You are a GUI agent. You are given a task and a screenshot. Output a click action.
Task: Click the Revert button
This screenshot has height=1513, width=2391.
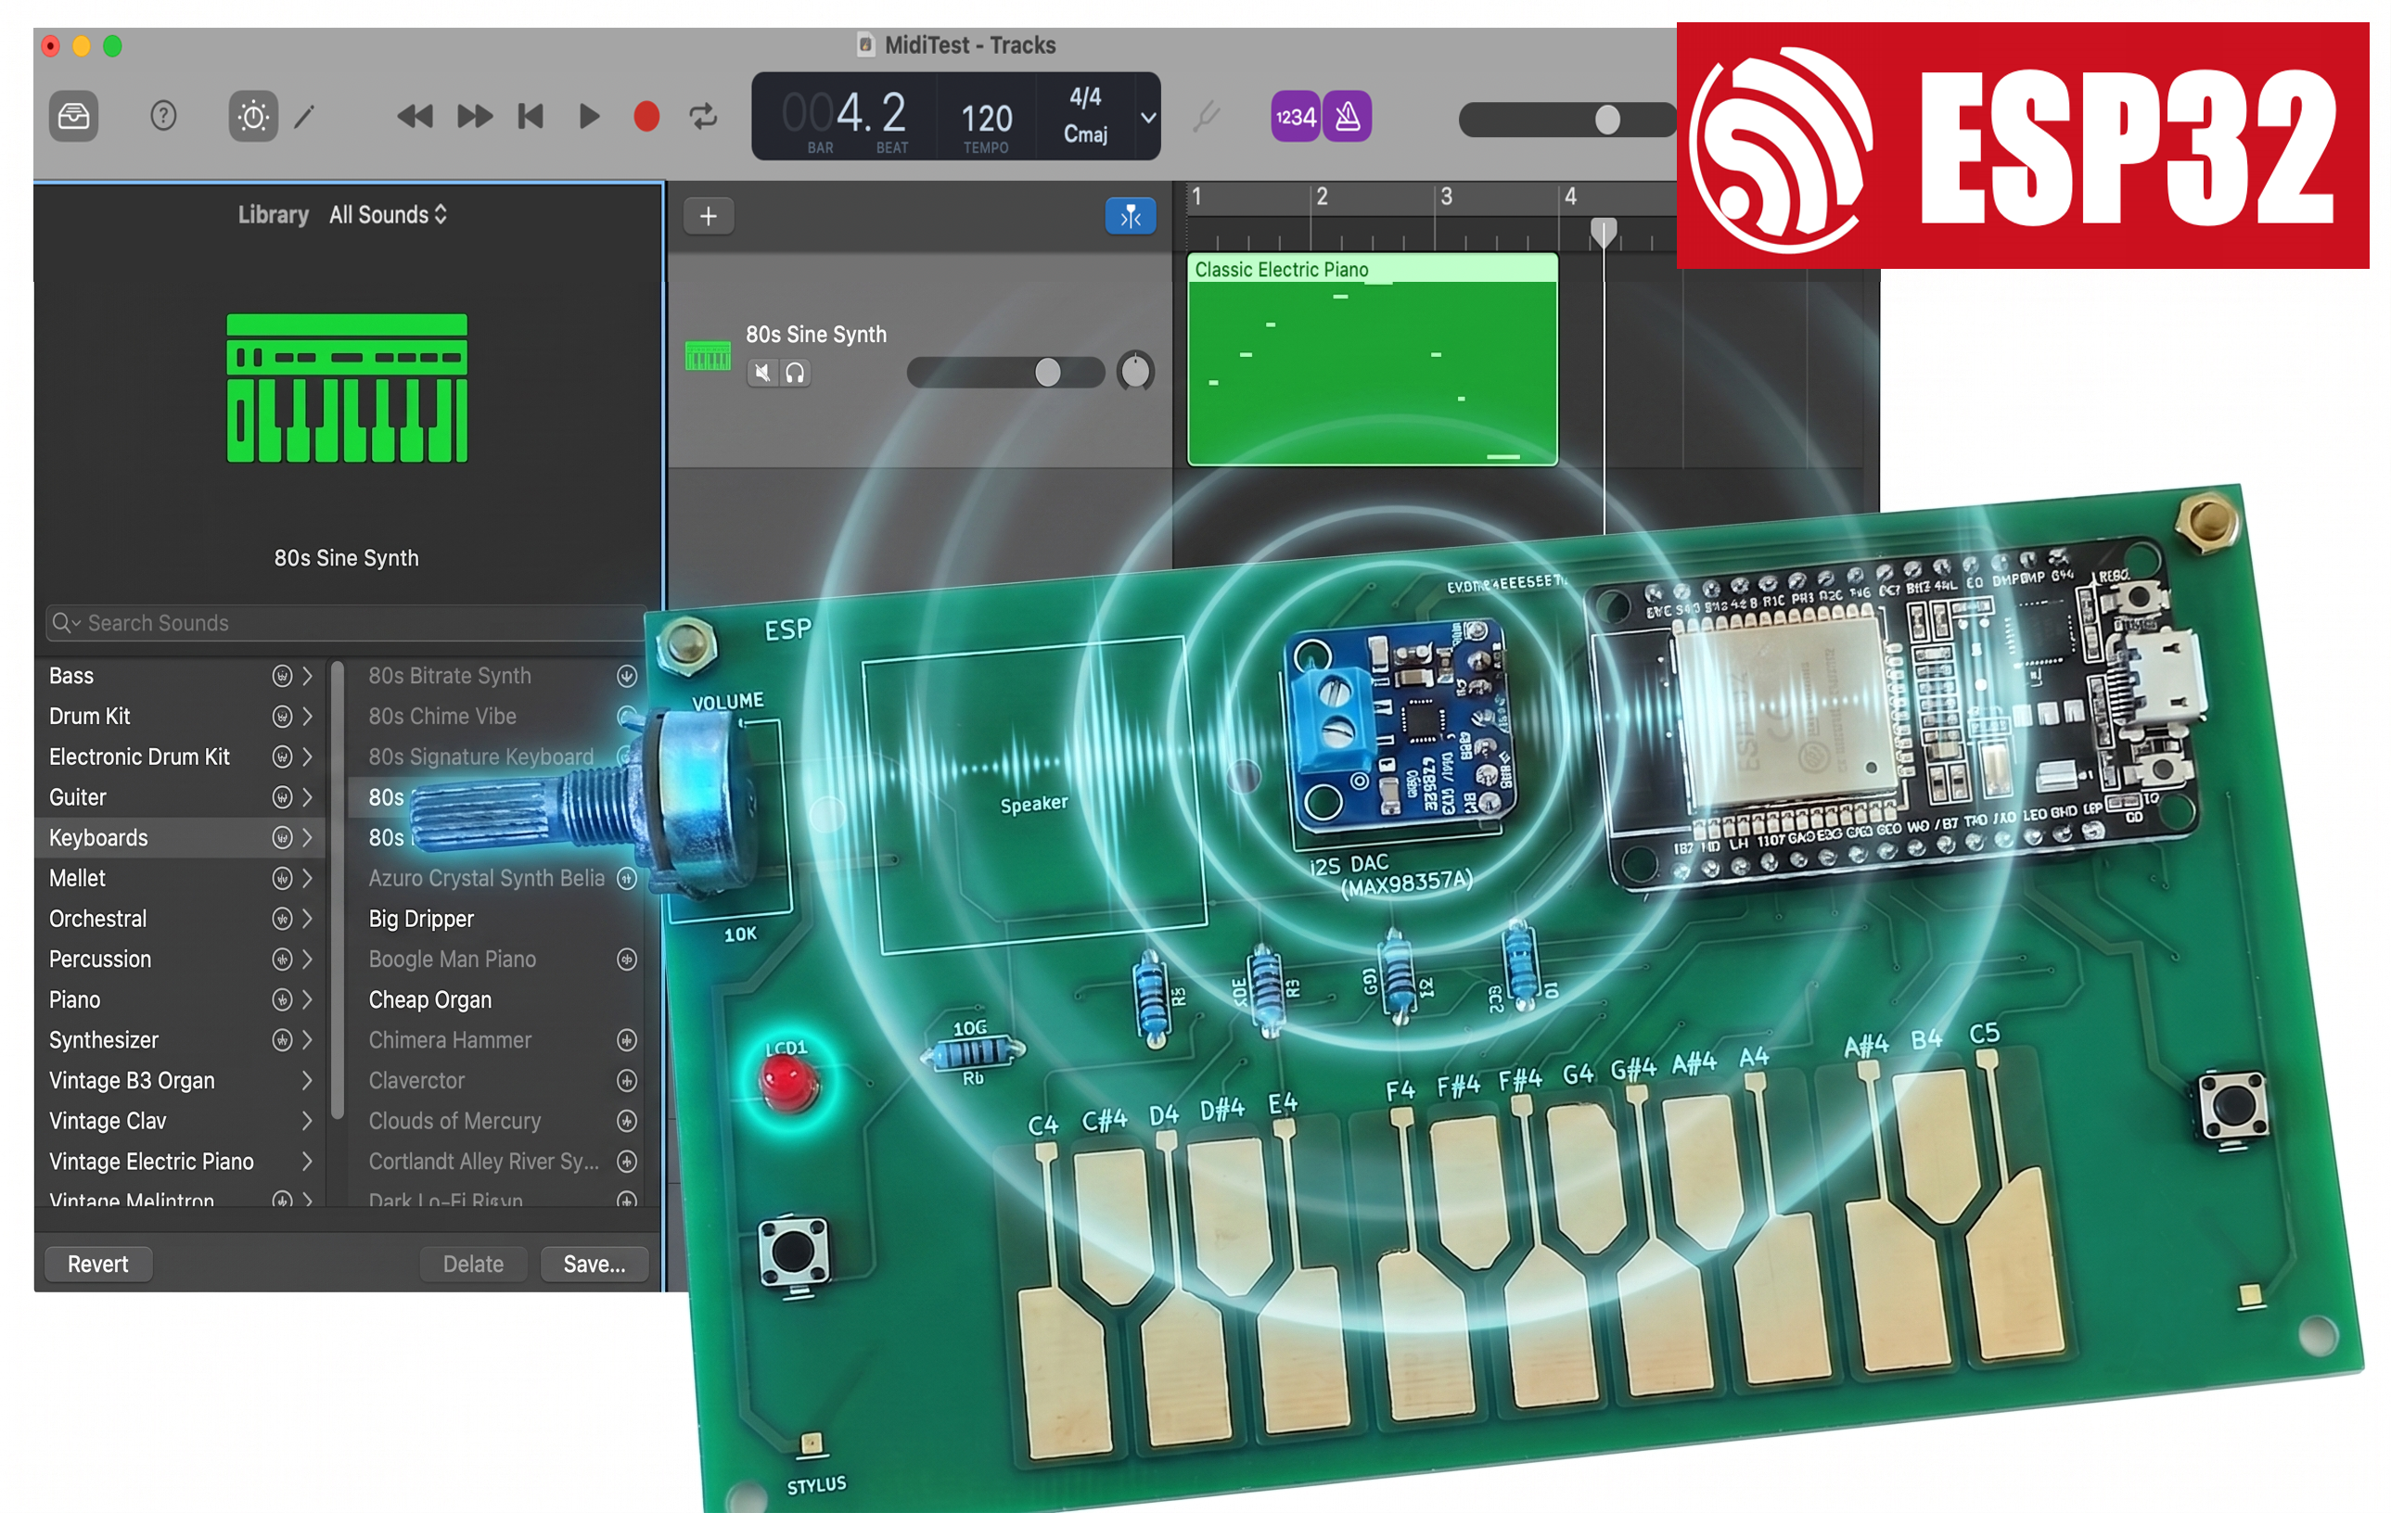(98, 1265)
